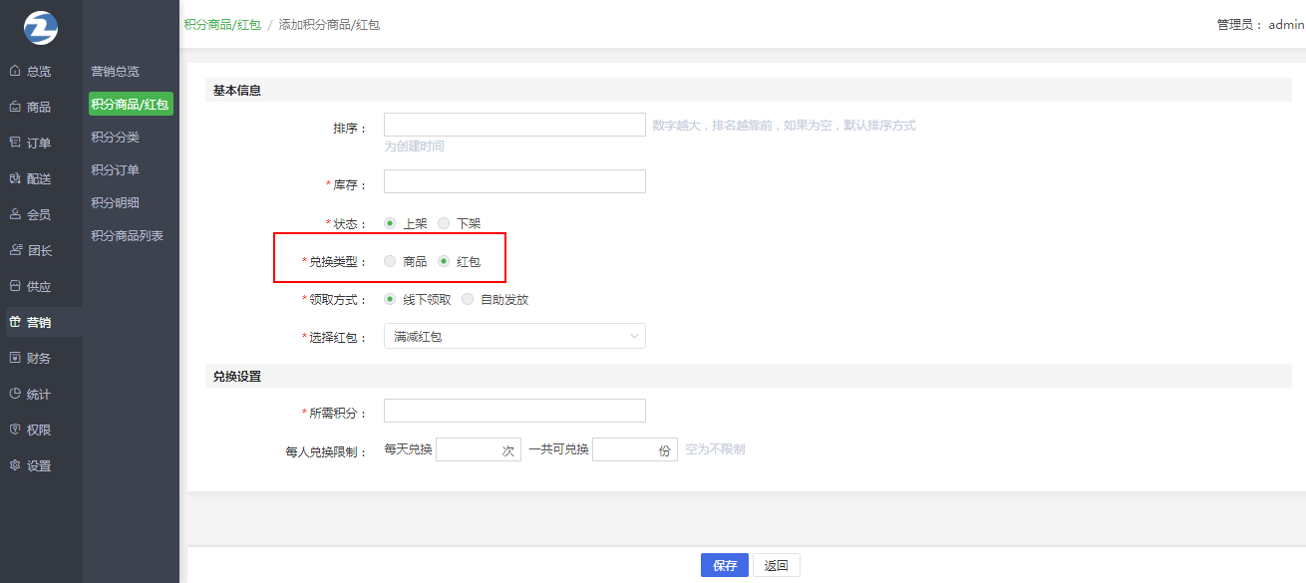
Task: Open 统计 section
Action: pos(41,394)
